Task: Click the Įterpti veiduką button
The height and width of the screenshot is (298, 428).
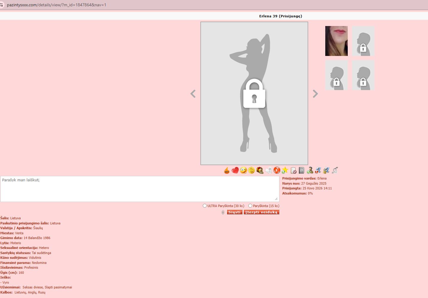Action: point(261,212)
